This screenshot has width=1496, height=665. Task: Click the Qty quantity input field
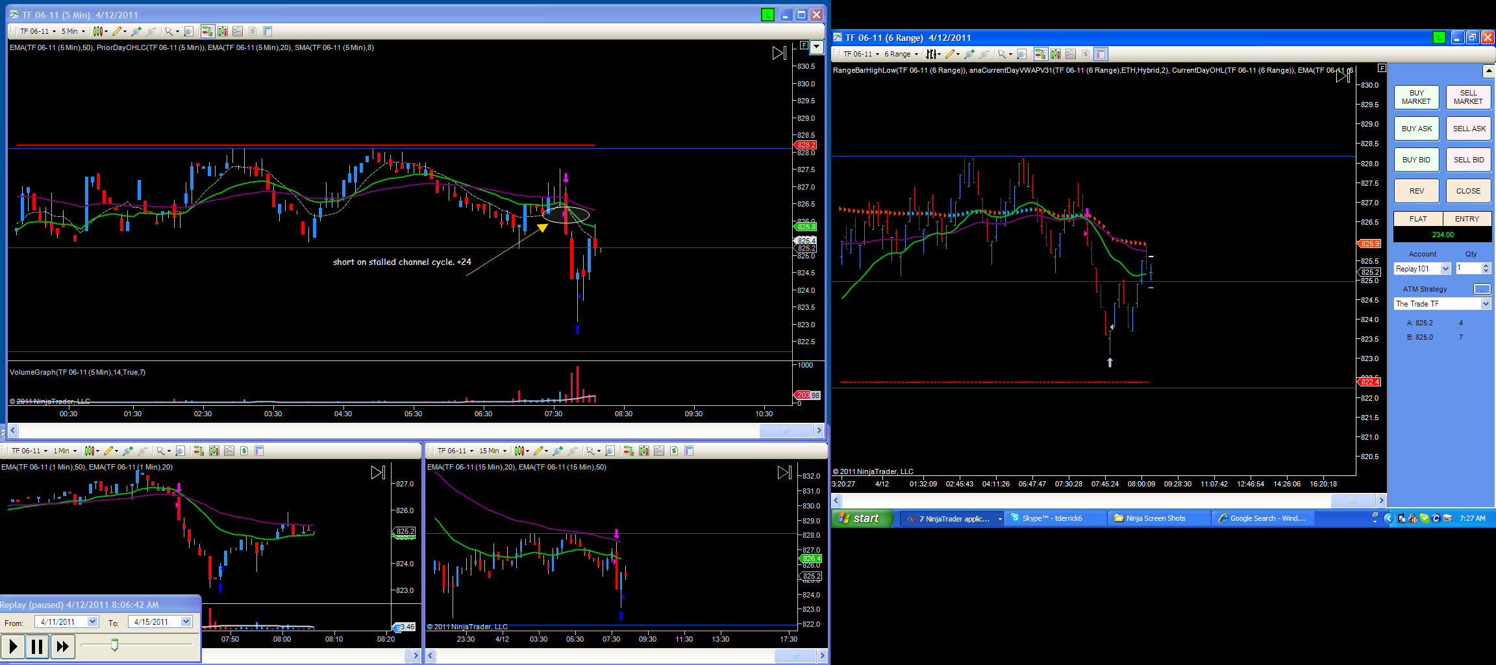pos(1467,268)
